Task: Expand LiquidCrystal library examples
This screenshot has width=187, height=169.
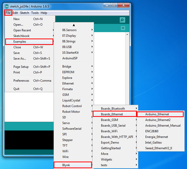Action: tap(74, 100)
